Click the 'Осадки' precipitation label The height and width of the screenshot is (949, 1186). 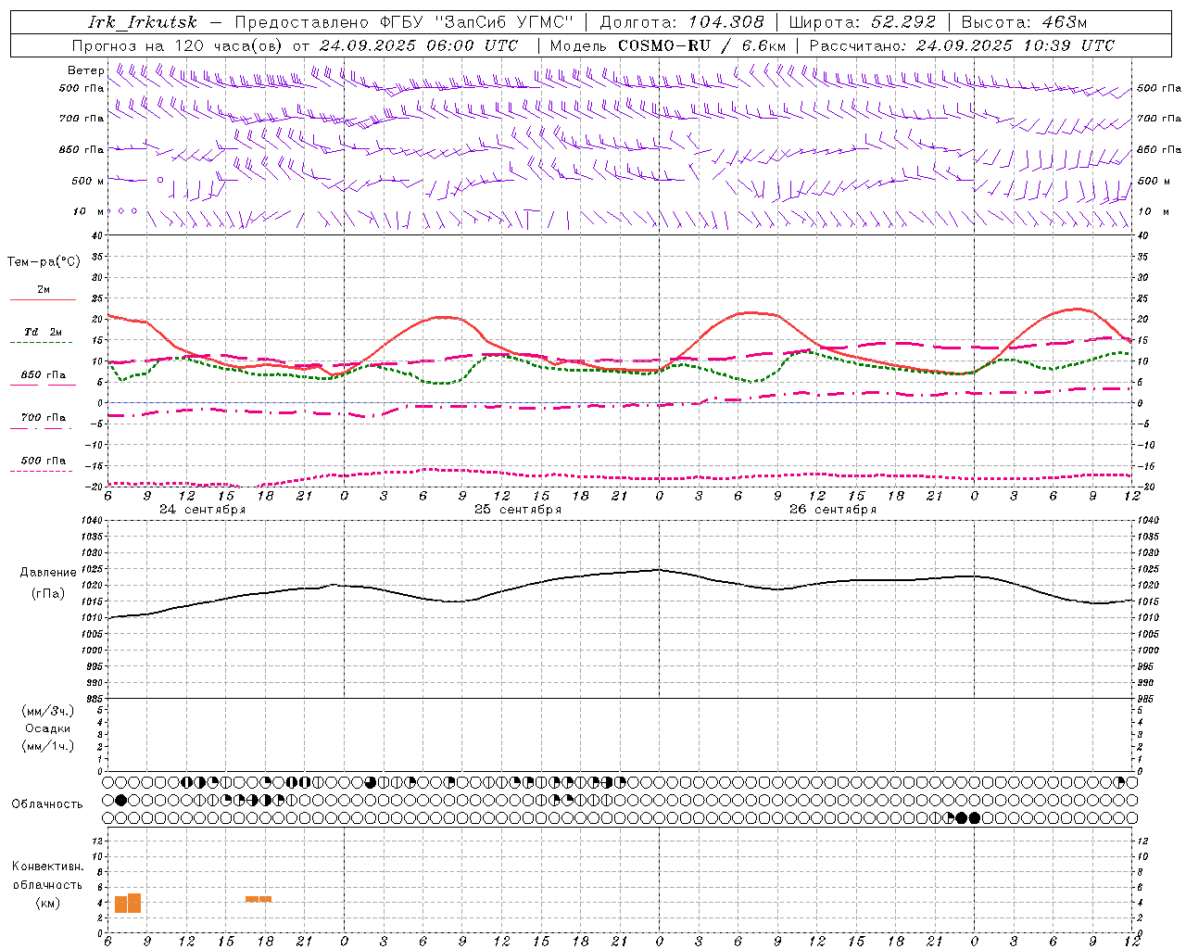[x=48, y=728]
